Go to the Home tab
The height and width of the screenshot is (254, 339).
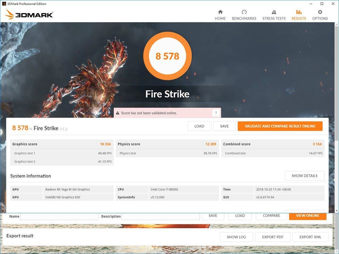coord(220,15)
